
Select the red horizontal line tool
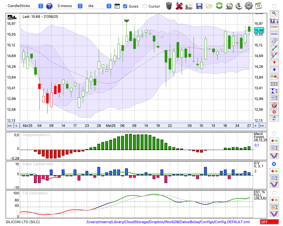(x=274, y=27)
